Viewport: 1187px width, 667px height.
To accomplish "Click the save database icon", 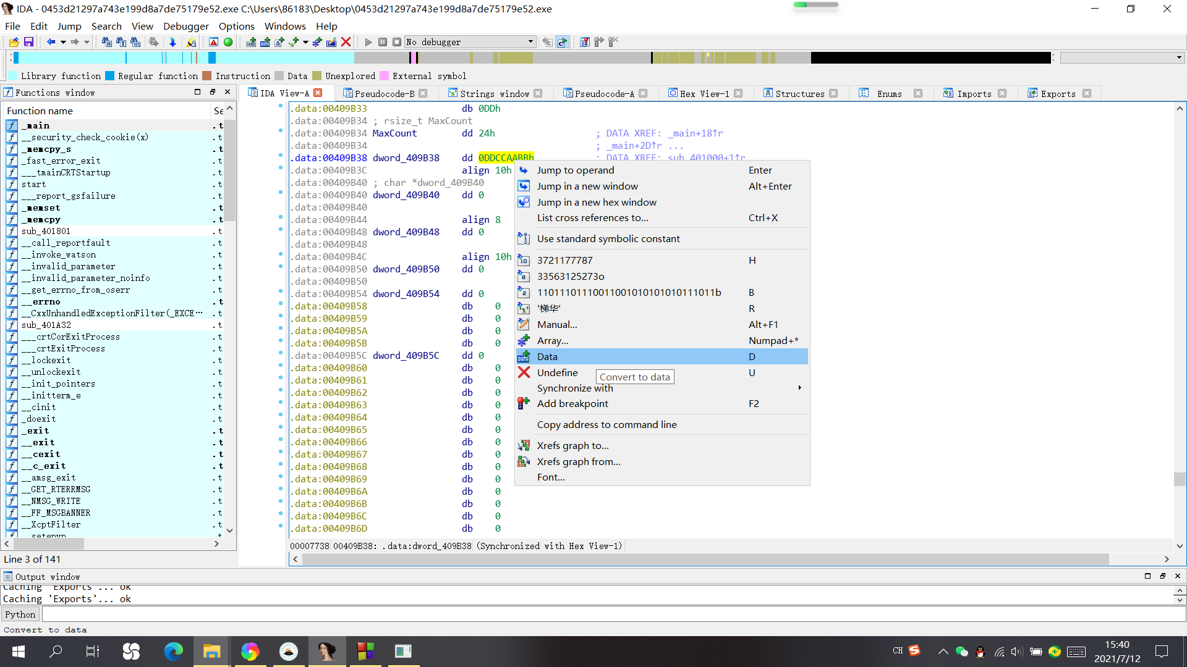I will [28, 42].
